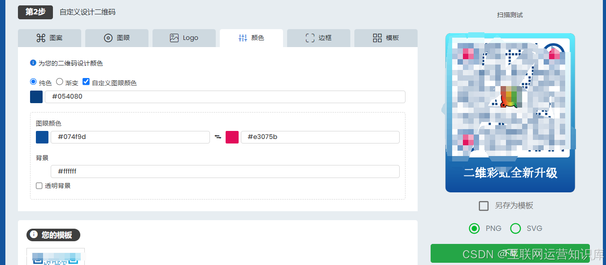Click the sliders icon beside 颜色
Image resolution: width=606 pixels, height=265 pixels.
pyautogui.click(x=243, y=38)
